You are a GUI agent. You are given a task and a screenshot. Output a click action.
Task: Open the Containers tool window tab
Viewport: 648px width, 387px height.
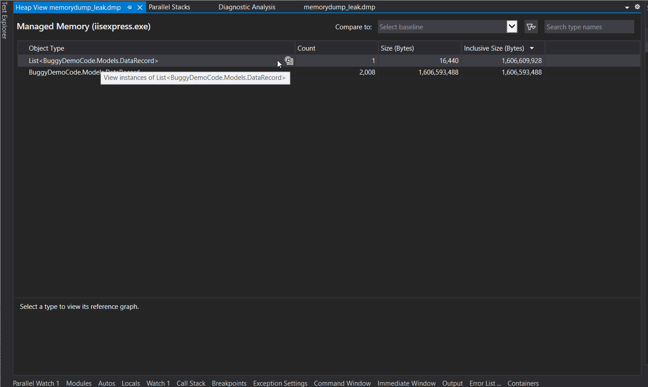pos(523,383)
